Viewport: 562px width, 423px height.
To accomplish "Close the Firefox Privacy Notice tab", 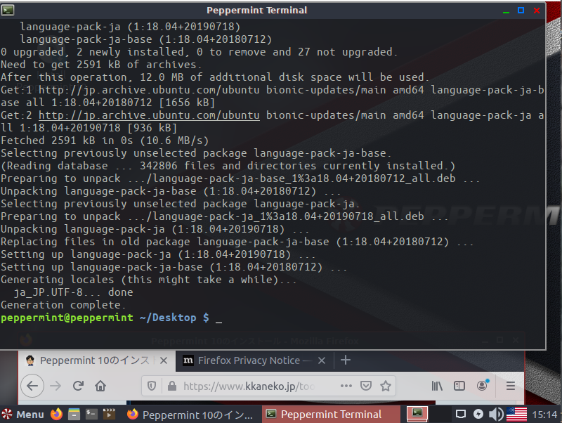I will point(322,360).
